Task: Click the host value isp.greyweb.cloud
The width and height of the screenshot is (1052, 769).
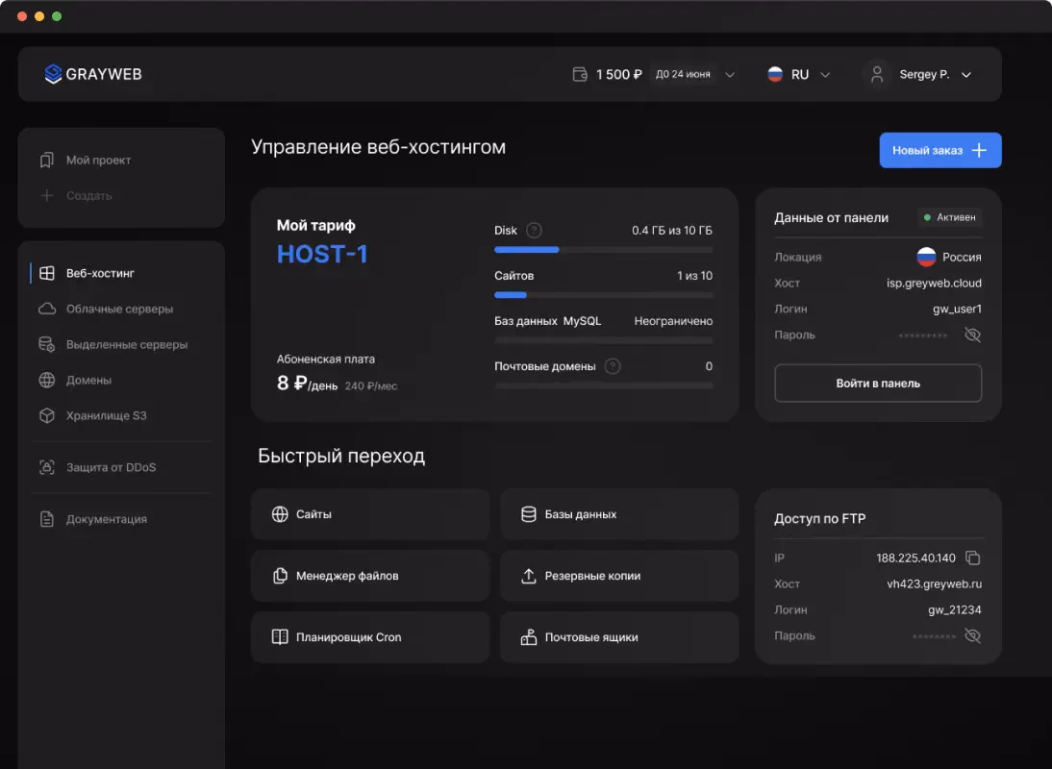Action: pos(934,283)
